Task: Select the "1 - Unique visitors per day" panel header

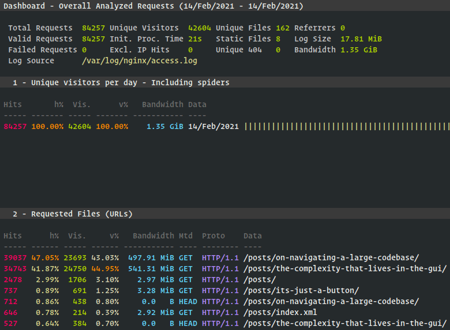Action: [x=130, y=82]
